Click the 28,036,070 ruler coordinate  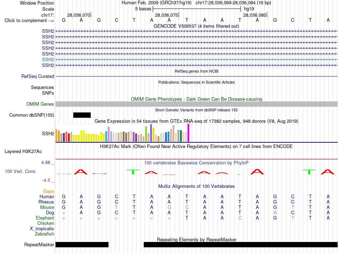click(79, 15)
